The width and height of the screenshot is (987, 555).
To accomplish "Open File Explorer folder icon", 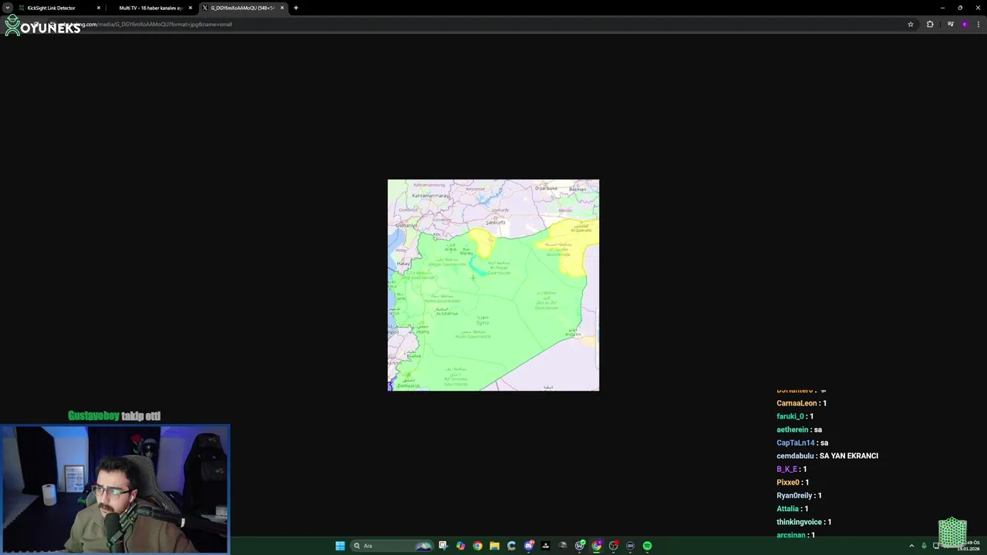I will tap(494, 546).
